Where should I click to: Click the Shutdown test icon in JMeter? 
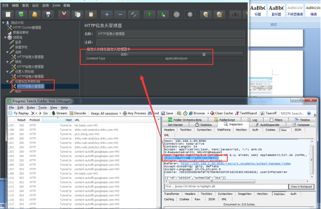point(190,15)
